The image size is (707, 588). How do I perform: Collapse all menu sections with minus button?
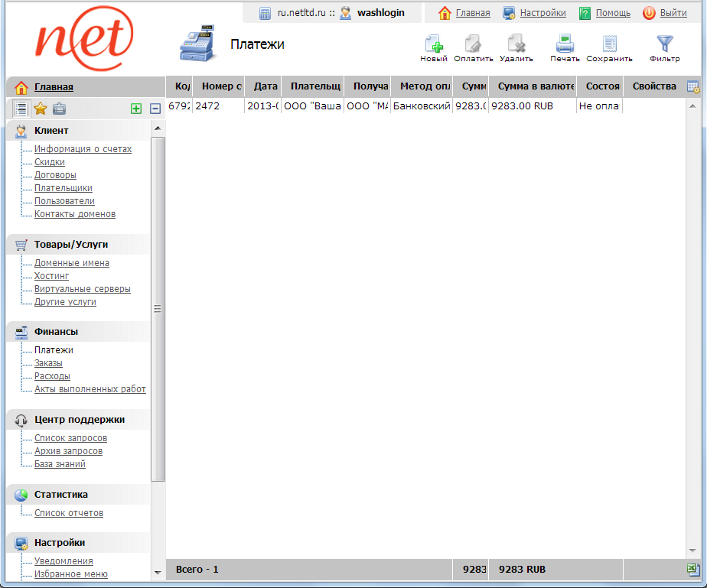[155, 109]
